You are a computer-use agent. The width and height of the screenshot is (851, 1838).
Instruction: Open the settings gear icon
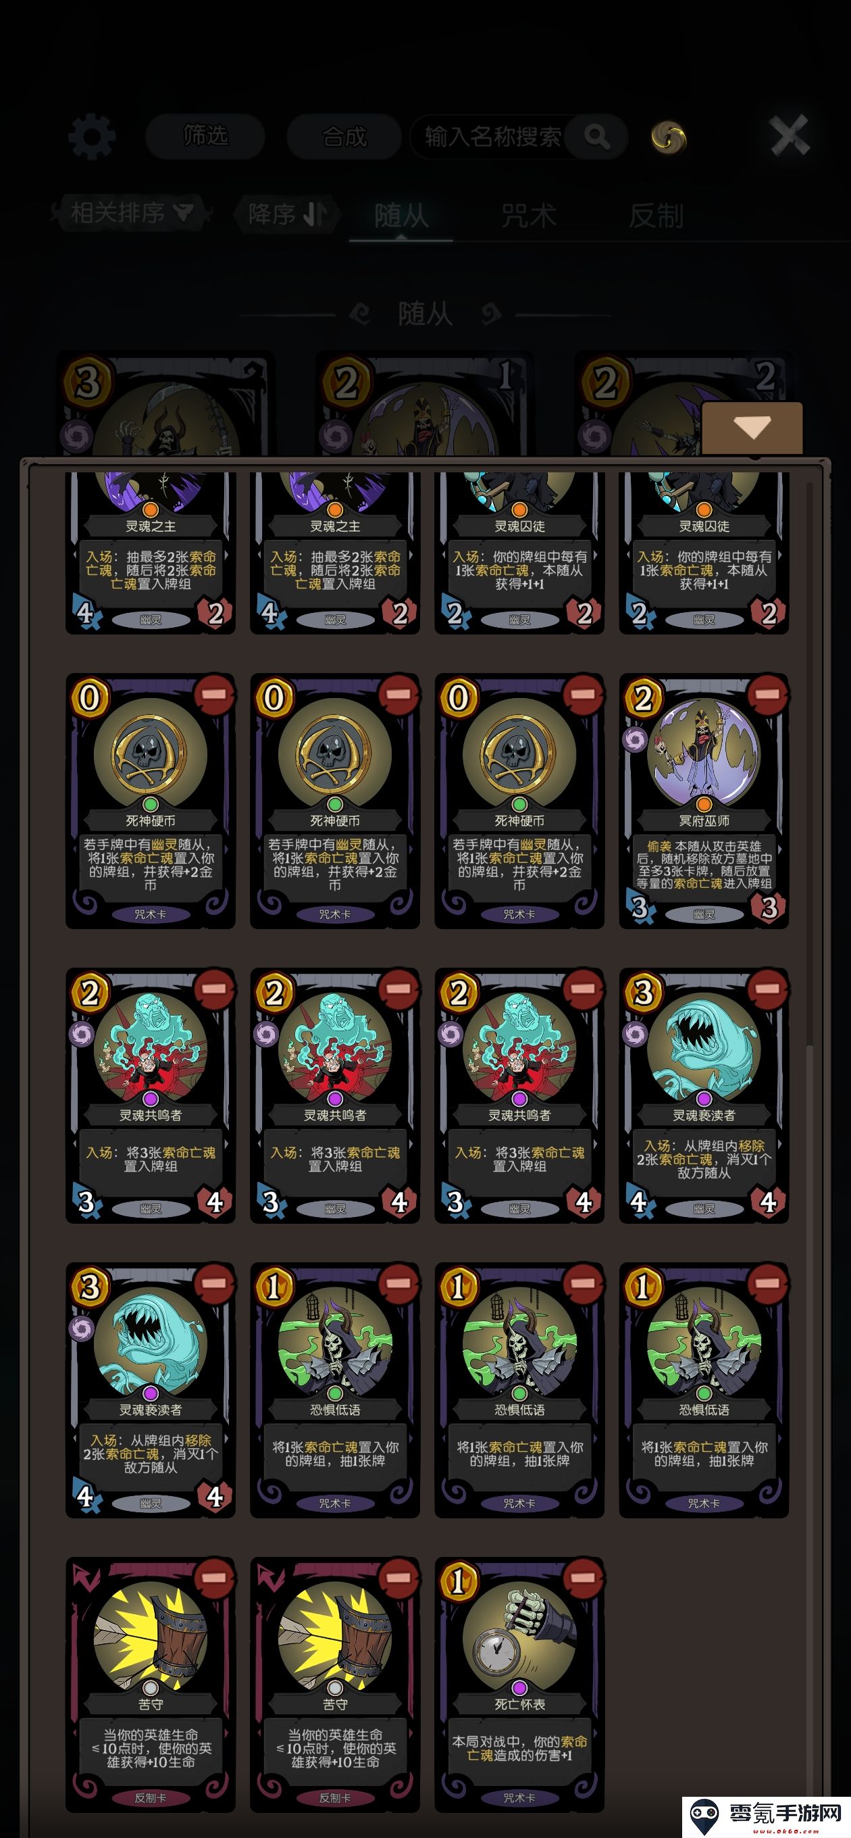(x=92, y=136)
